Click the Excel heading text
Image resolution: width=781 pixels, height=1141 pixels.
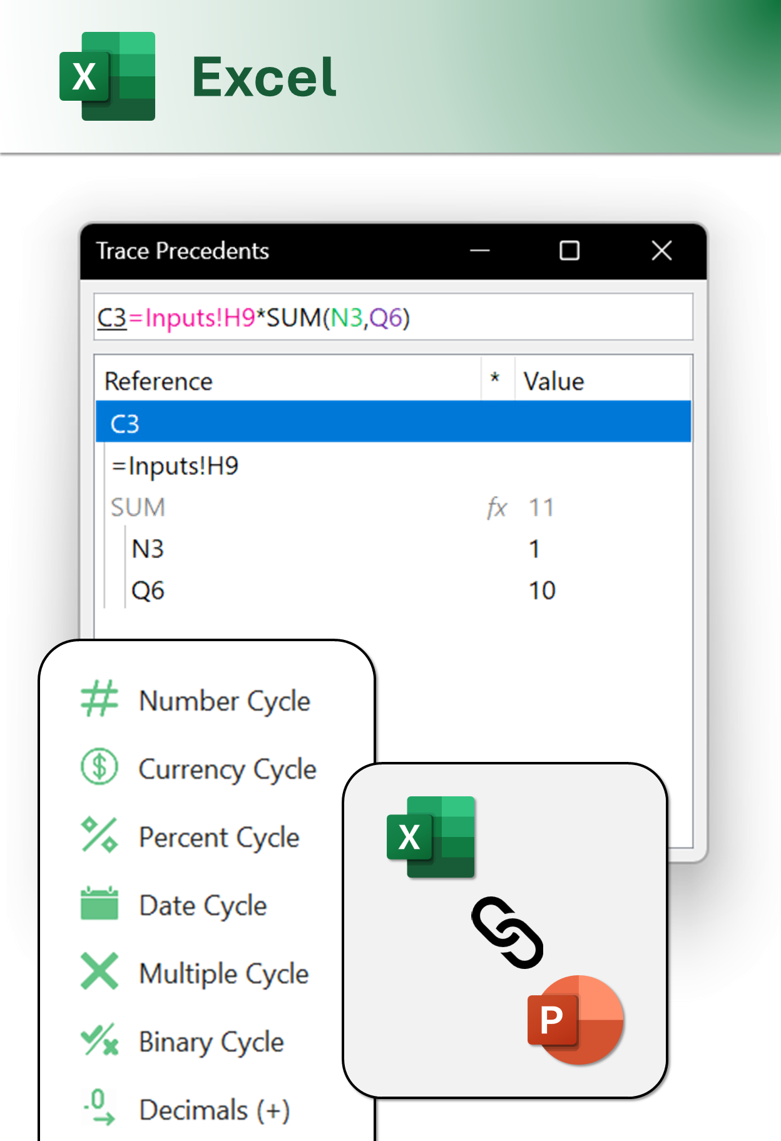click(264, 76)
